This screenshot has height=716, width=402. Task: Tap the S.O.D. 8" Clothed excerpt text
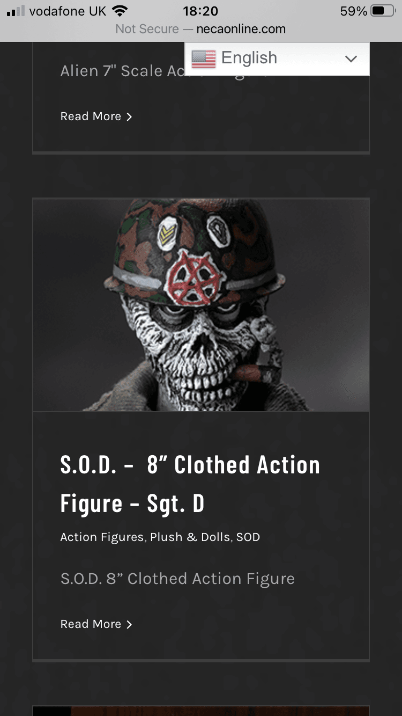(177, 579)
